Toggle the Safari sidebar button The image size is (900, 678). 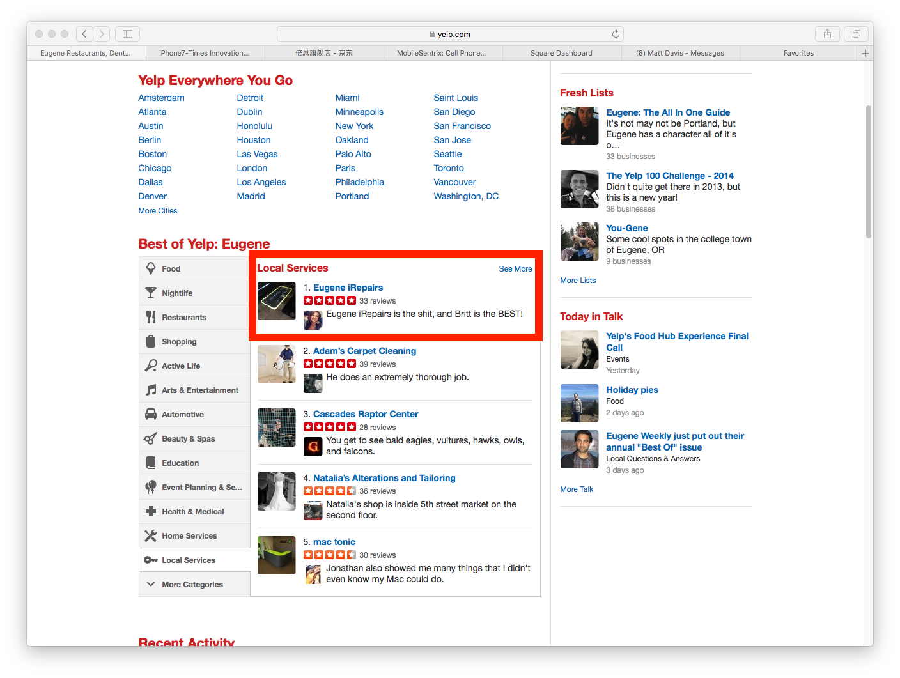pos(127,34)
